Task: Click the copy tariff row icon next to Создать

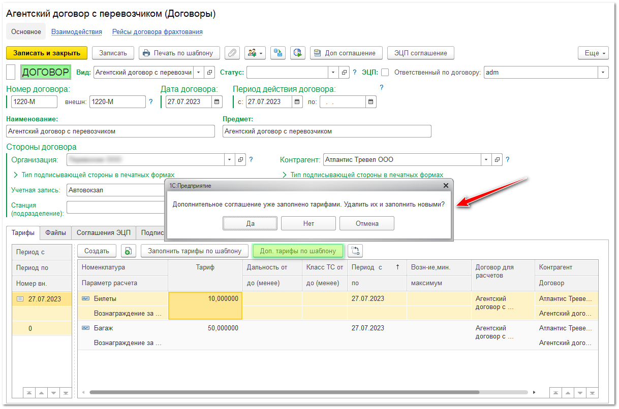Action: 128,251
